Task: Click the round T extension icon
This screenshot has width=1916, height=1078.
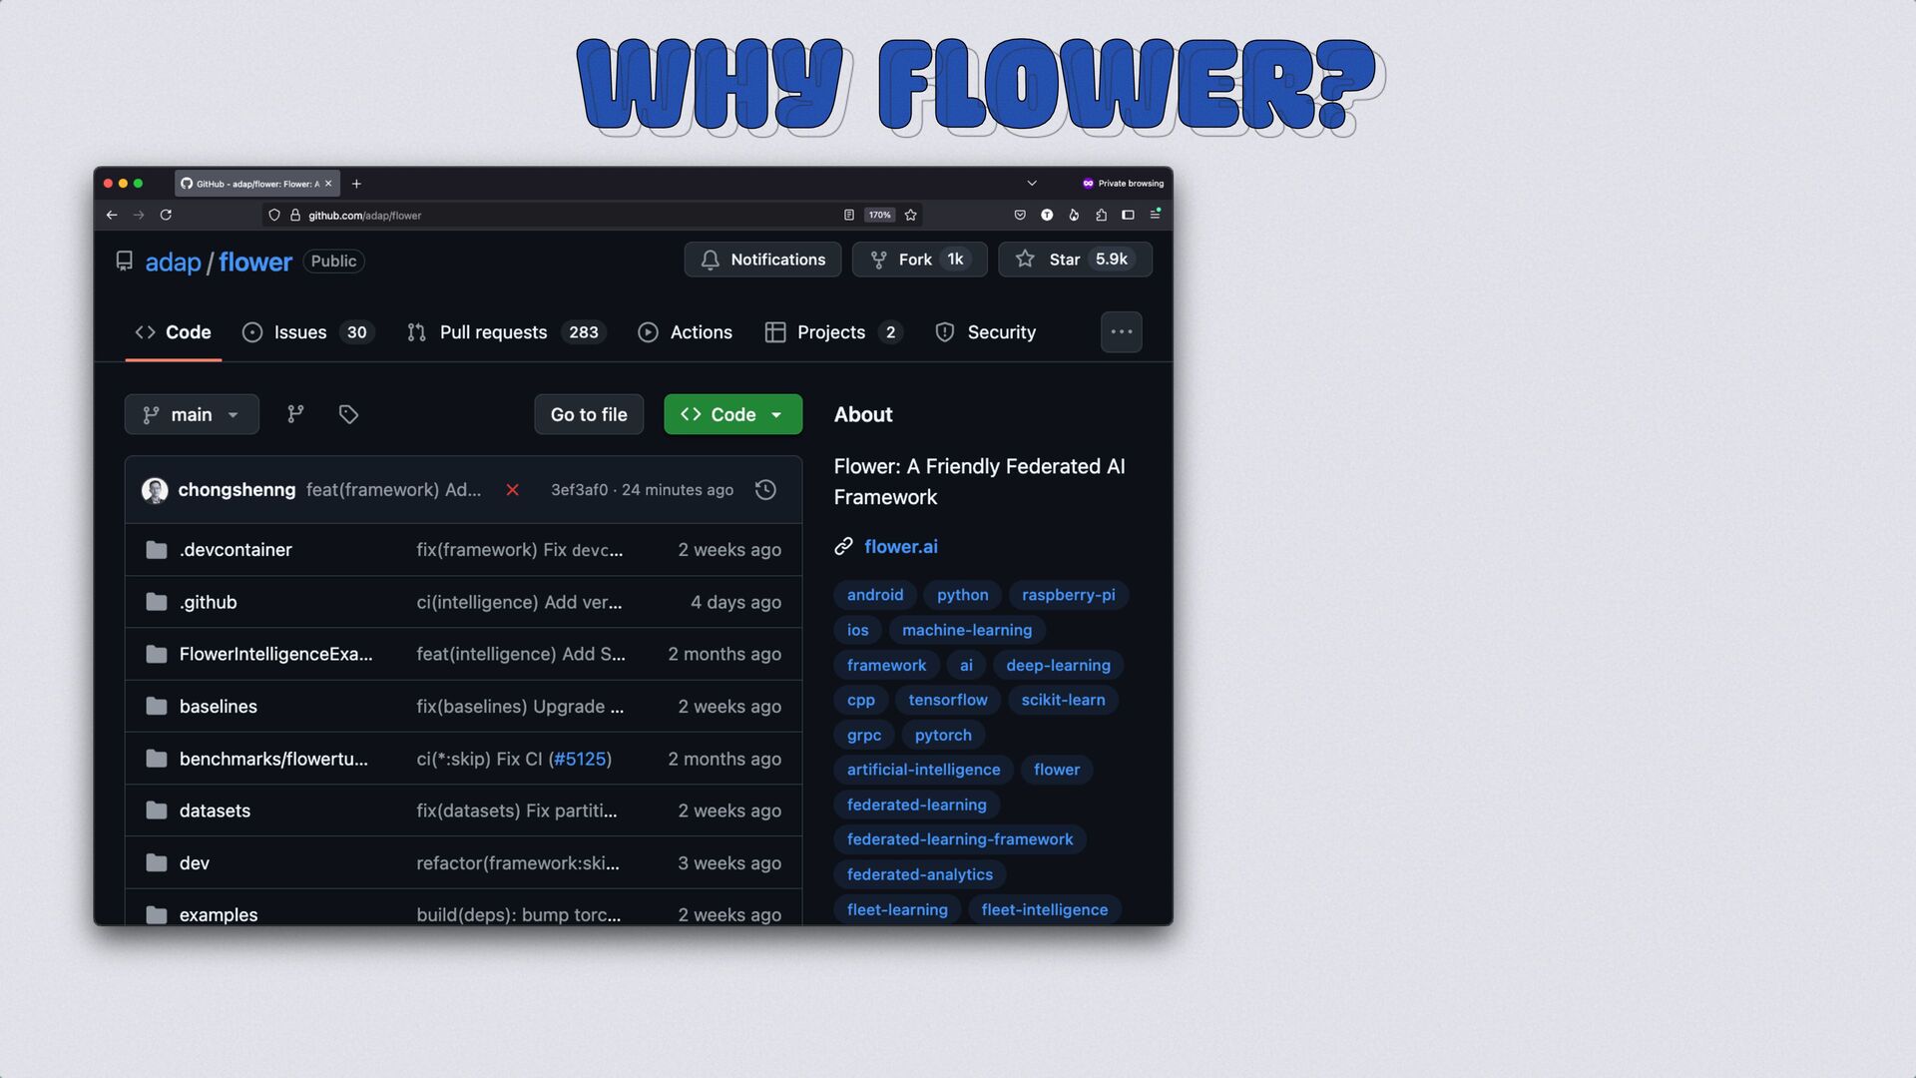Action: pos(1047,215)
